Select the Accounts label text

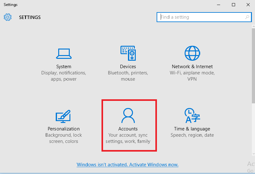coord(128,129)
